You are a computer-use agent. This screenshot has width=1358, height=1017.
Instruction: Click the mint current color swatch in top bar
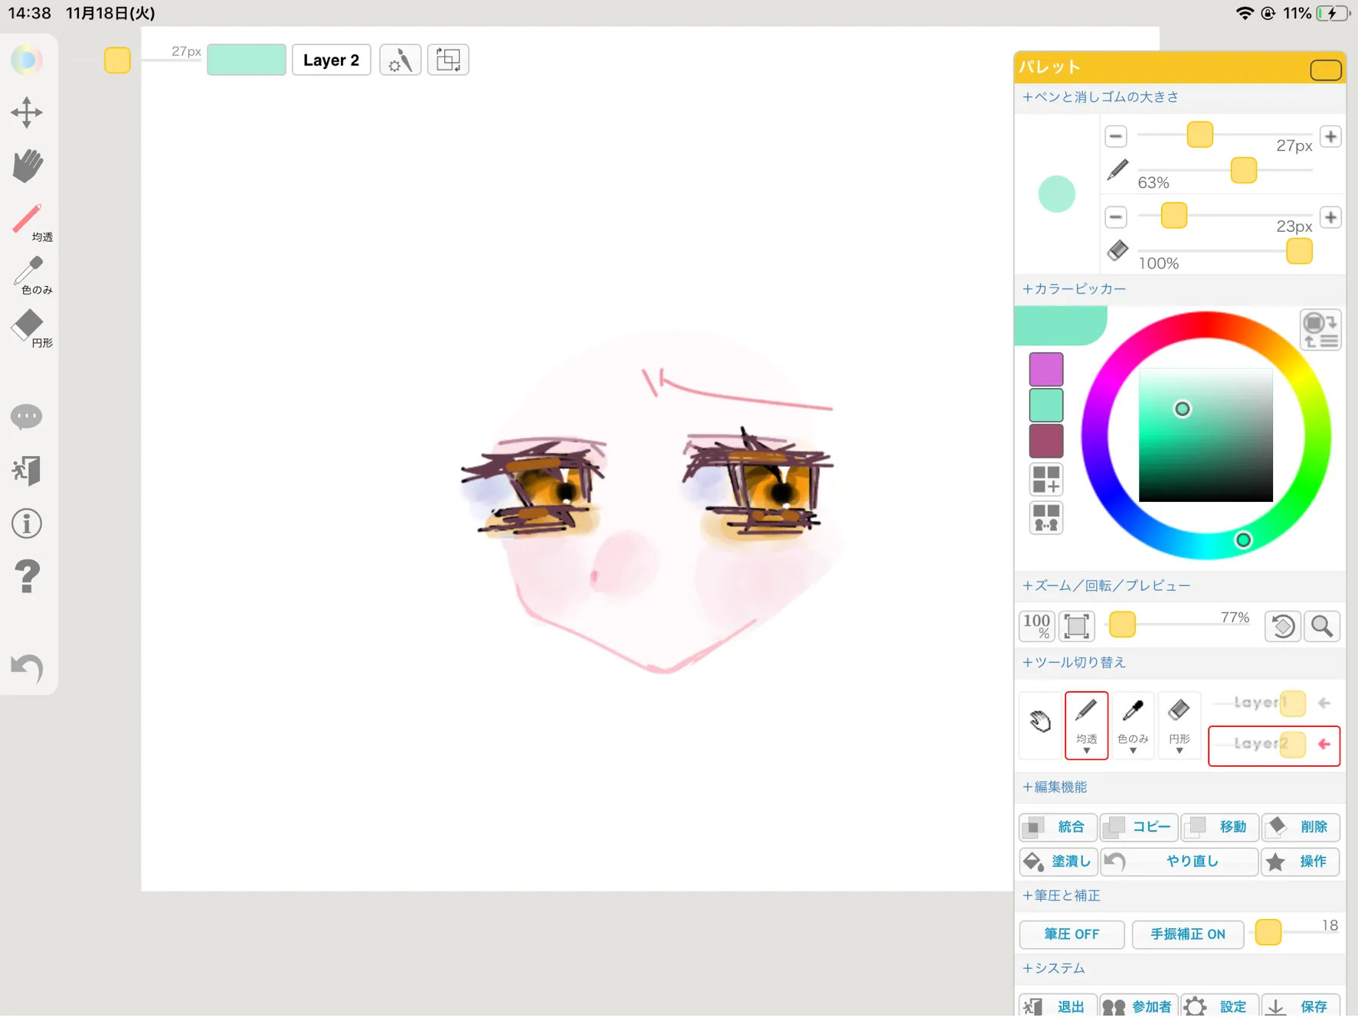tap(247, 60)
